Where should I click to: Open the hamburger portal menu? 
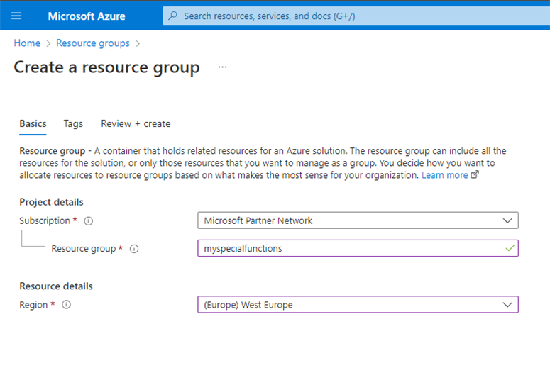click(16, 16)
